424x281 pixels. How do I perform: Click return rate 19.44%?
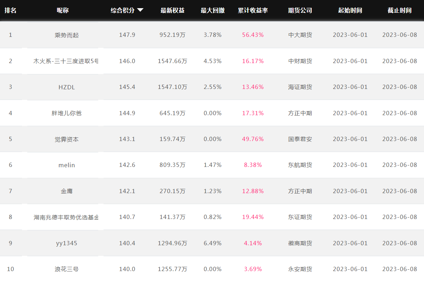coord(253,217)
